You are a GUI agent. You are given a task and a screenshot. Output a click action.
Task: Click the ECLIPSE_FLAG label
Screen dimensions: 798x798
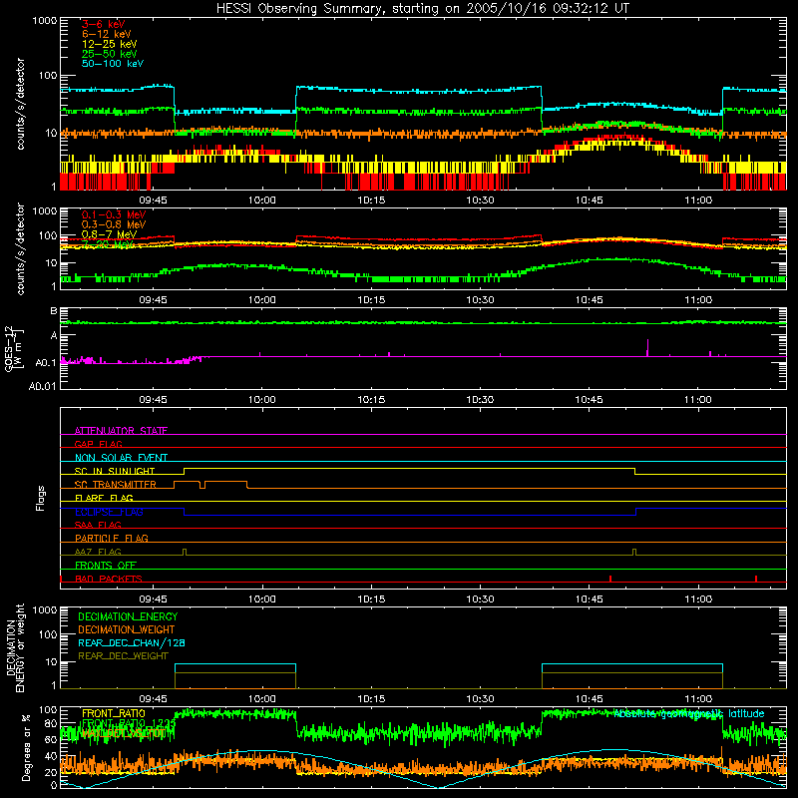109,512
